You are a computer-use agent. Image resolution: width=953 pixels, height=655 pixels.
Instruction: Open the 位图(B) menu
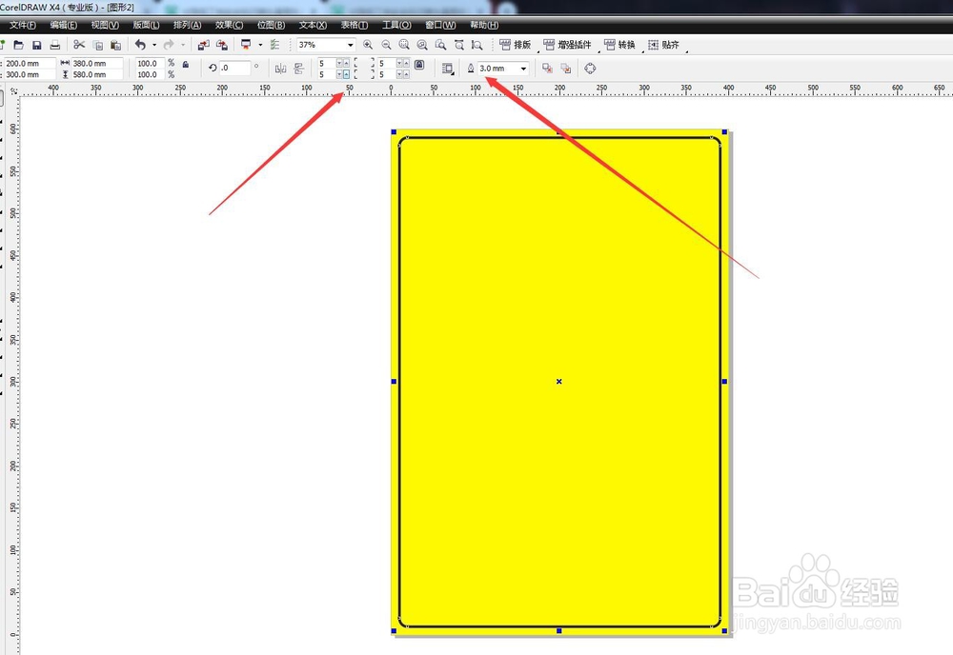pyautogui.click(x=271, y=25)
